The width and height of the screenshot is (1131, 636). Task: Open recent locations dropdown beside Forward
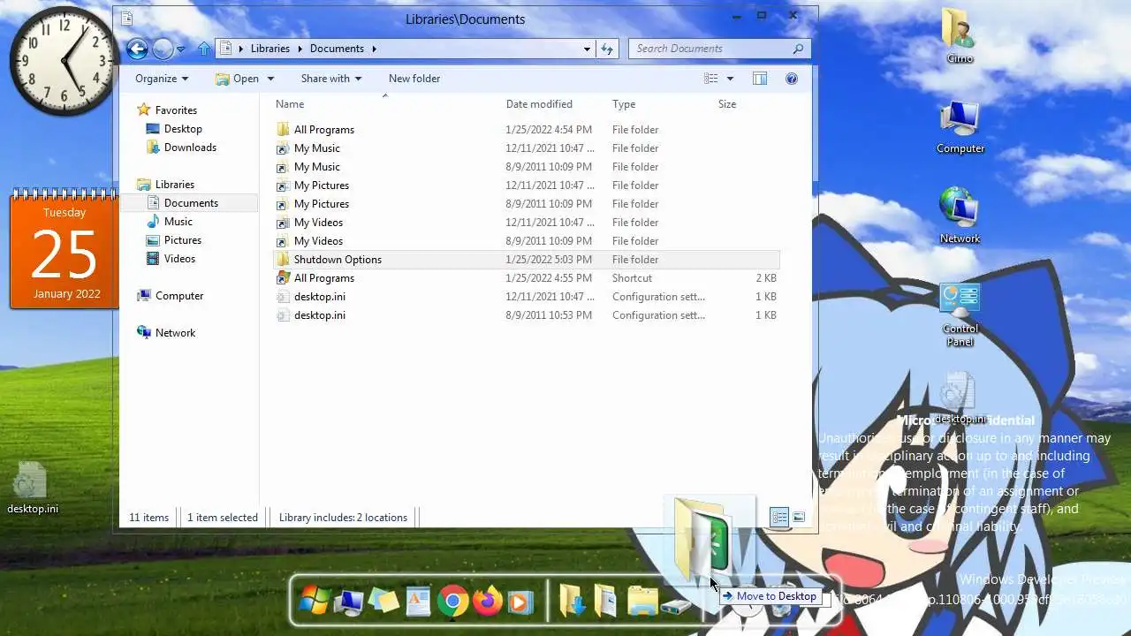click(181, 49)
